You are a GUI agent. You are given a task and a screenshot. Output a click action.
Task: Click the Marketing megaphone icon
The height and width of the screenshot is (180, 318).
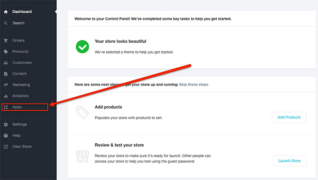pos(5,85)
